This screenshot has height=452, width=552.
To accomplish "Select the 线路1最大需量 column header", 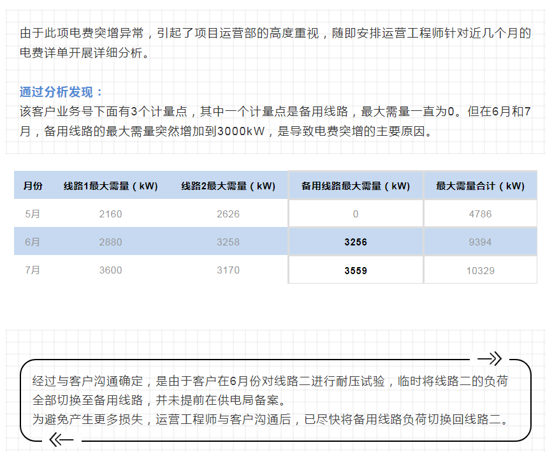I will [110, 186].
